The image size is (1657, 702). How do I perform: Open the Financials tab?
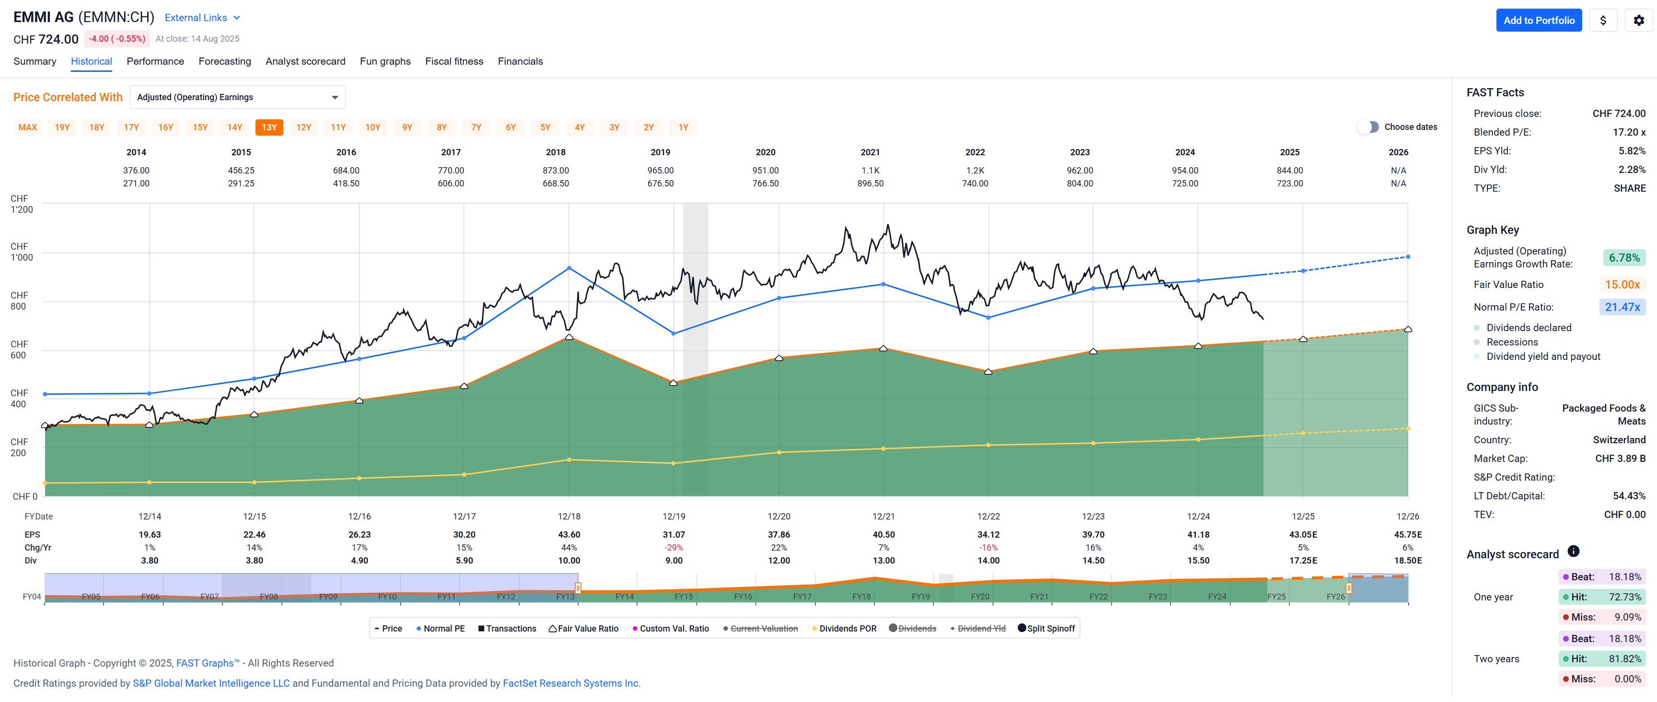click(520, 61)
